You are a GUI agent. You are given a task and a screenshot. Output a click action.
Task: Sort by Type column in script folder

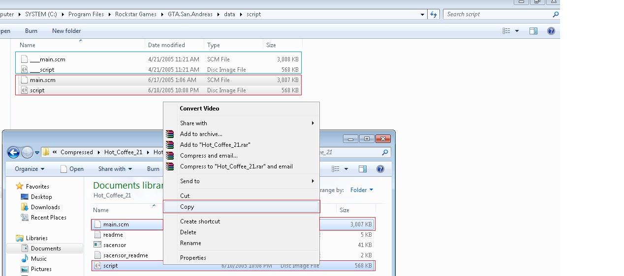(x=213, y=45)
